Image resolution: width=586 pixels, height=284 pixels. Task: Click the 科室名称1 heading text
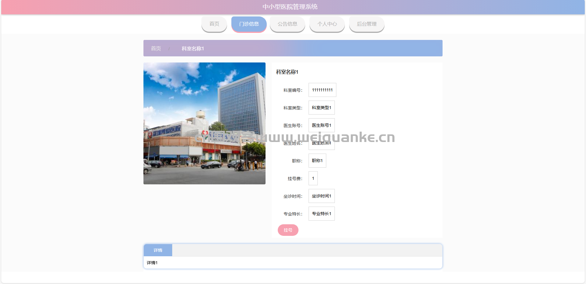(287, 72)
